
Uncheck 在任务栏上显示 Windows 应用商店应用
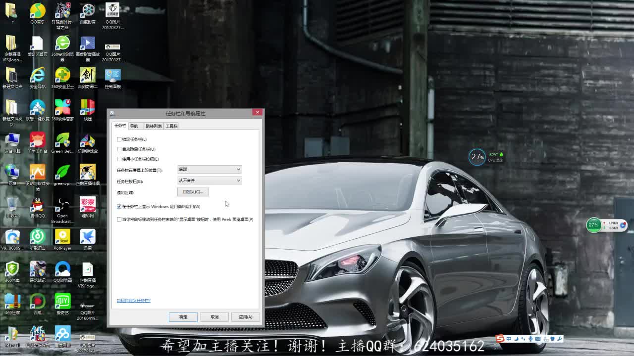[x=119, y=207]
